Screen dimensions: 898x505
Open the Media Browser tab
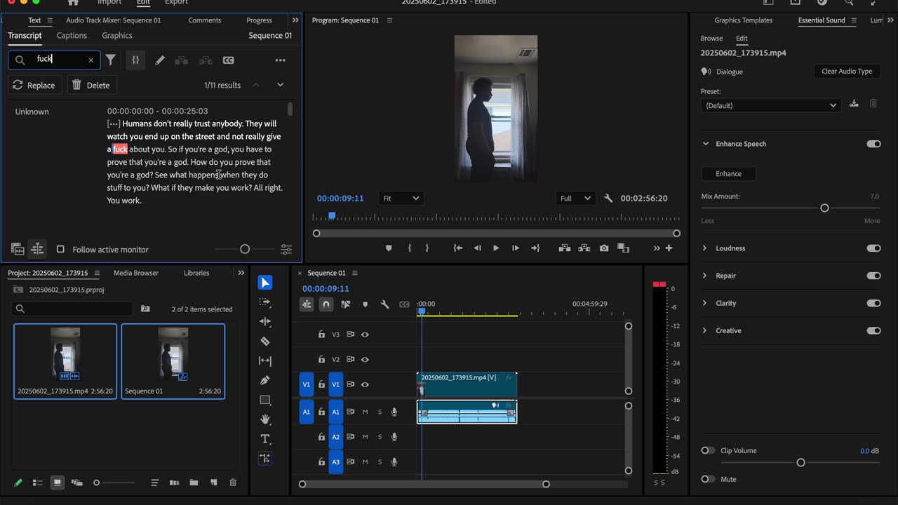click(136, 273)
